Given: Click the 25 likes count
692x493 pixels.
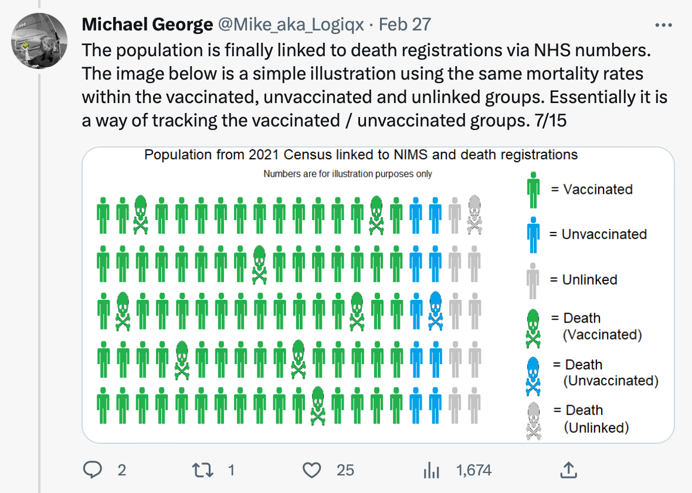Looking at the screenshot, I should [345, 470].
